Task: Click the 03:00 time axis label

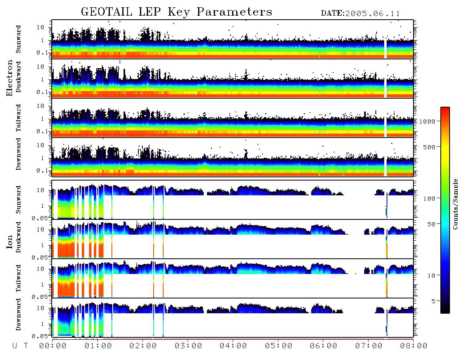Action: click(x=188, y=346)
